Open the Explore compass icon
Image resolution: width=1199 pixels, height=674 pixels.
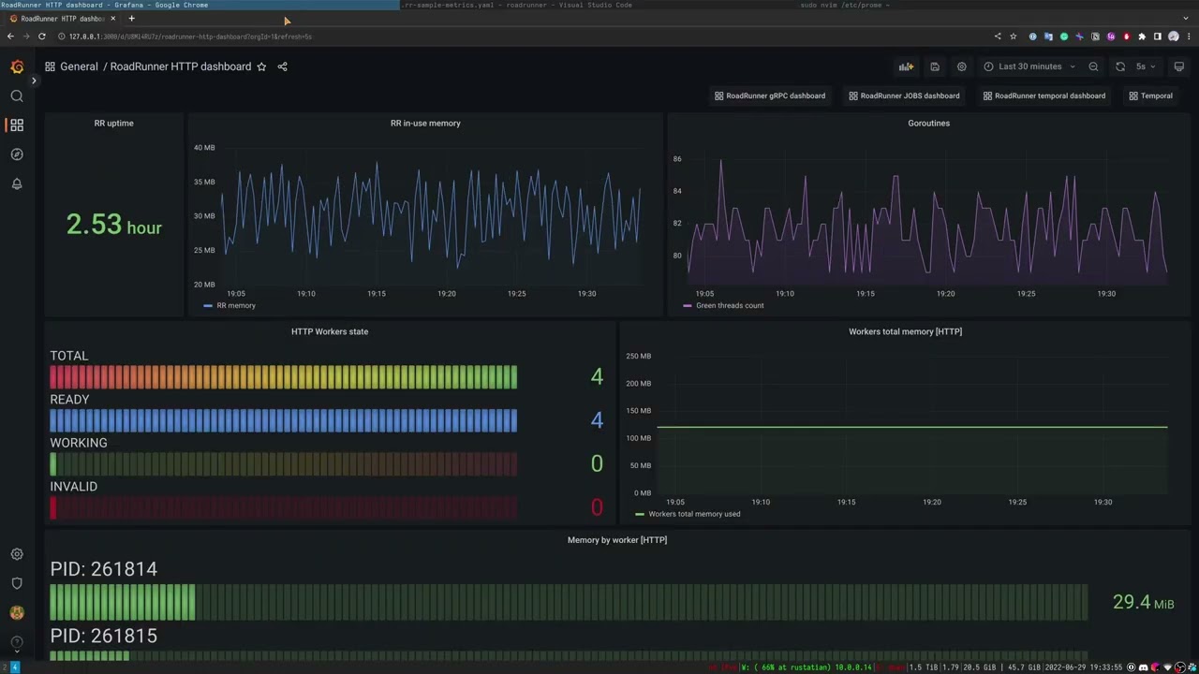coord(17,154)
